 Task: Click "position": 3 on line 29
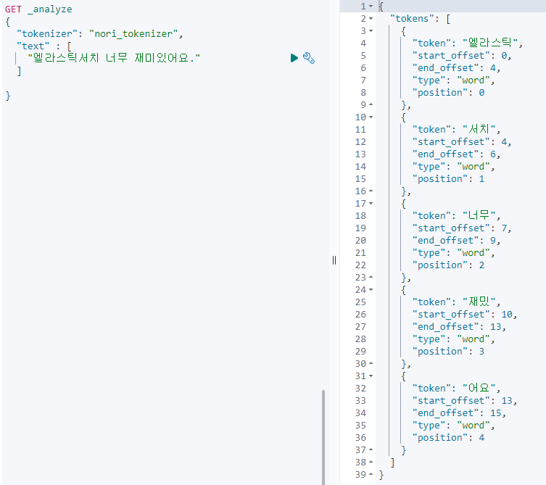(x=449, y=352)
